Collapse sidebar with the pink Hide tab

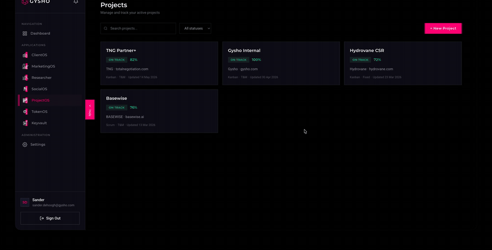click(90, 110)
